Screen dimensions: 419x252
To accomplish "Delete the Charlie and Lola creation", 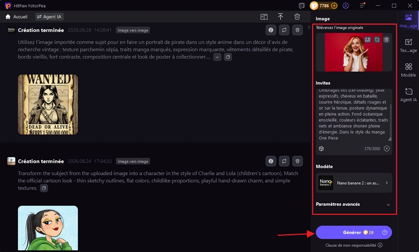I will pyautogui.click(x=297, y=161).
